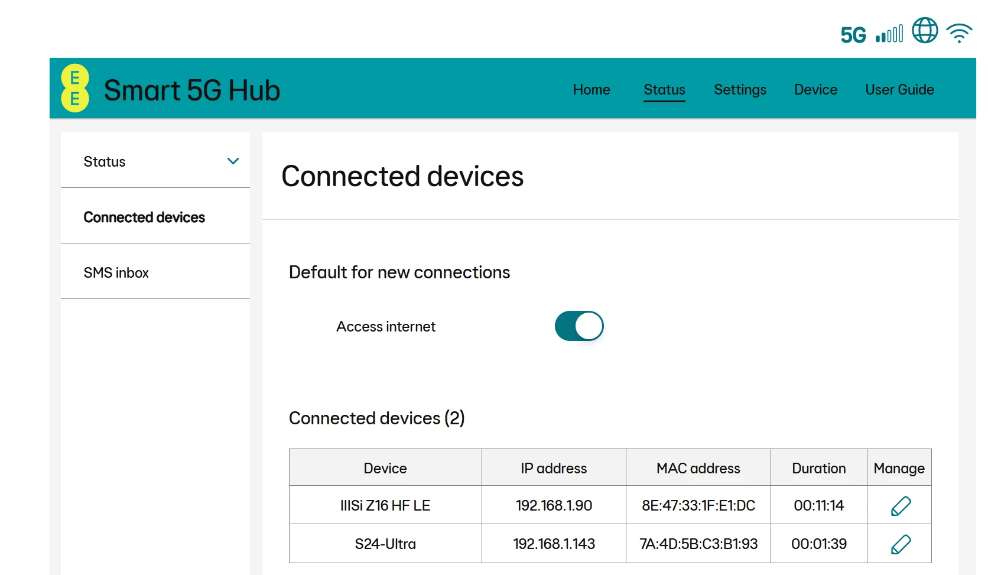Click the EE logo icon

coord(75,88)
